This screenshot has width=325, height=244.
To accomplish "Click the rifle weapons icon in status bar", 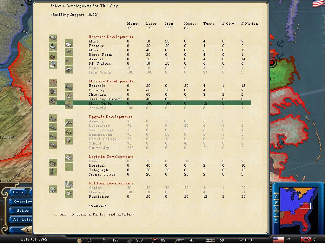I will click(180, 240).
